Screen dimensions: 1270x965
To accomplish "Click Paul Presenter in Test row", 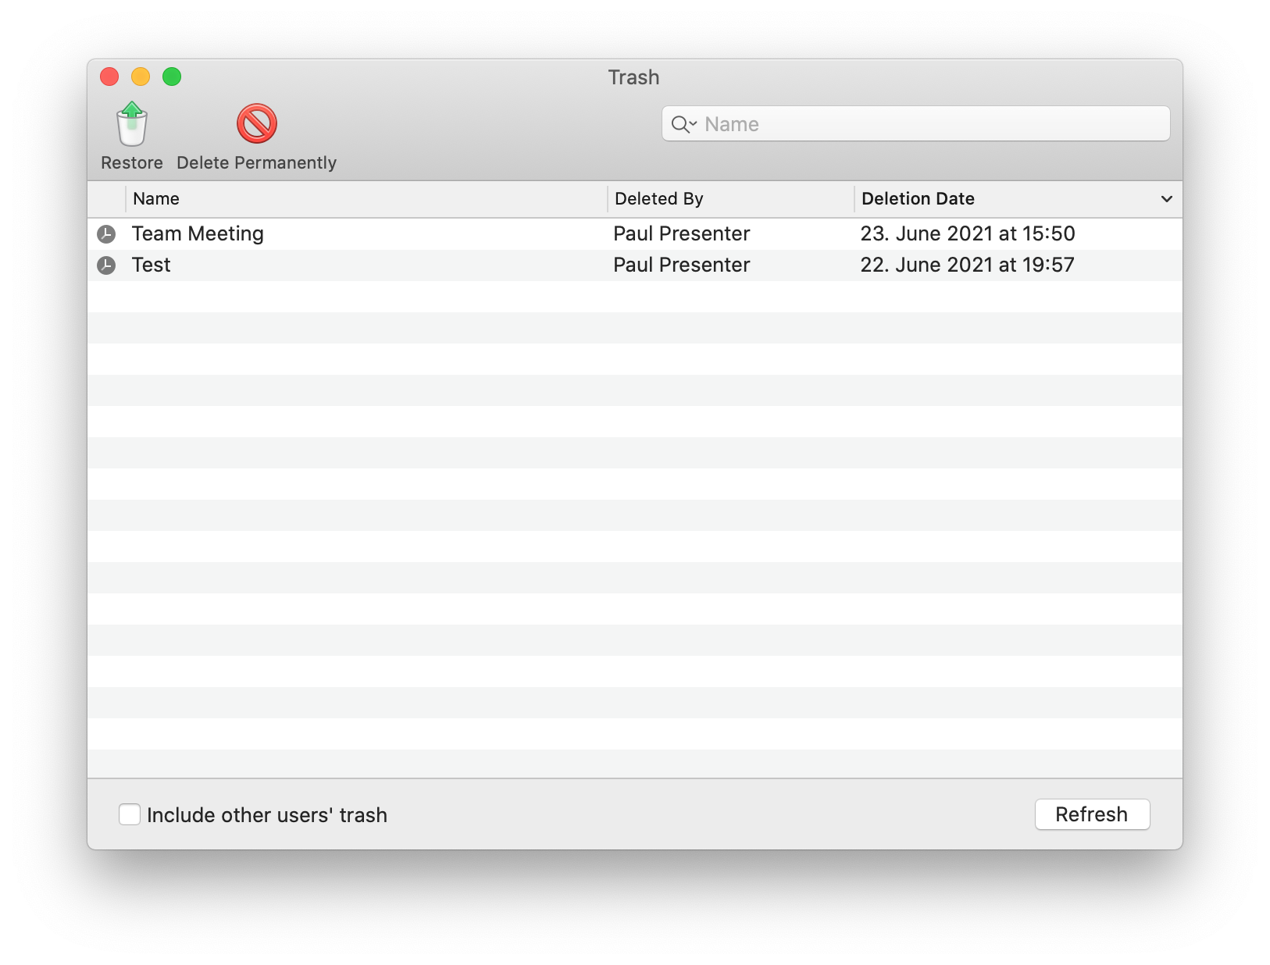I will coord(681,265).
